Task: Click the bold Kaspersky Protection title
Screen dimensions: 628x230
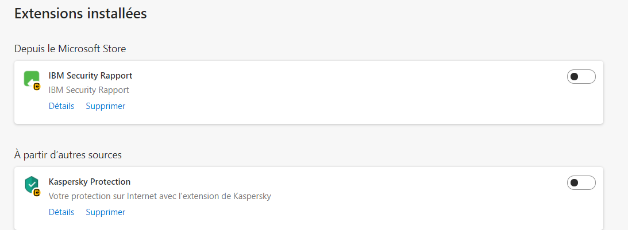Action: 90,182
